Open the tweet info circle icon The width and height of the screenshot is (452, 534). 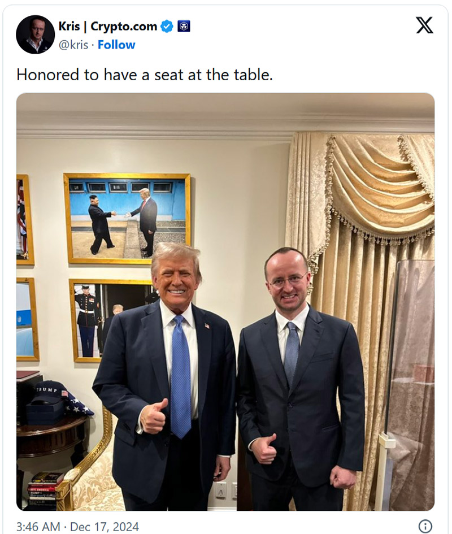point(425,526)
